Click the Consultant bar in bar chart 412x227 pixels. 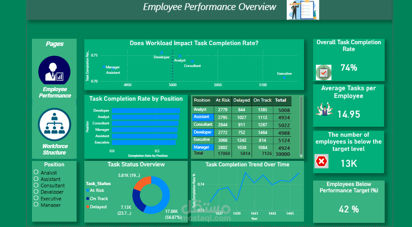click(x=145, y=123)
